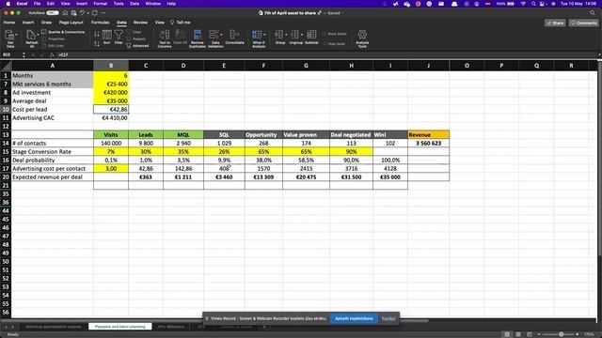Click the Group rows icon
Screen dimensions: 602x338
pos(279,35)
